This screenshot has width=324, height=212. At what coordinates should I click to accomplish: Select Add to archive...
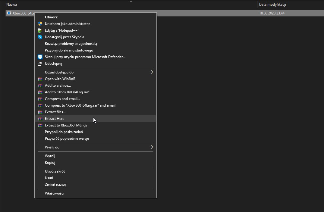click(x=96, y=86)
